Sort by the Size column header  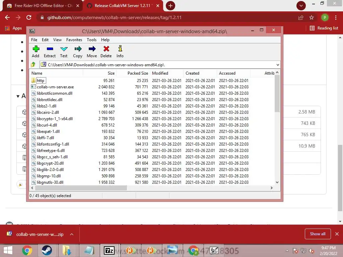99,73
